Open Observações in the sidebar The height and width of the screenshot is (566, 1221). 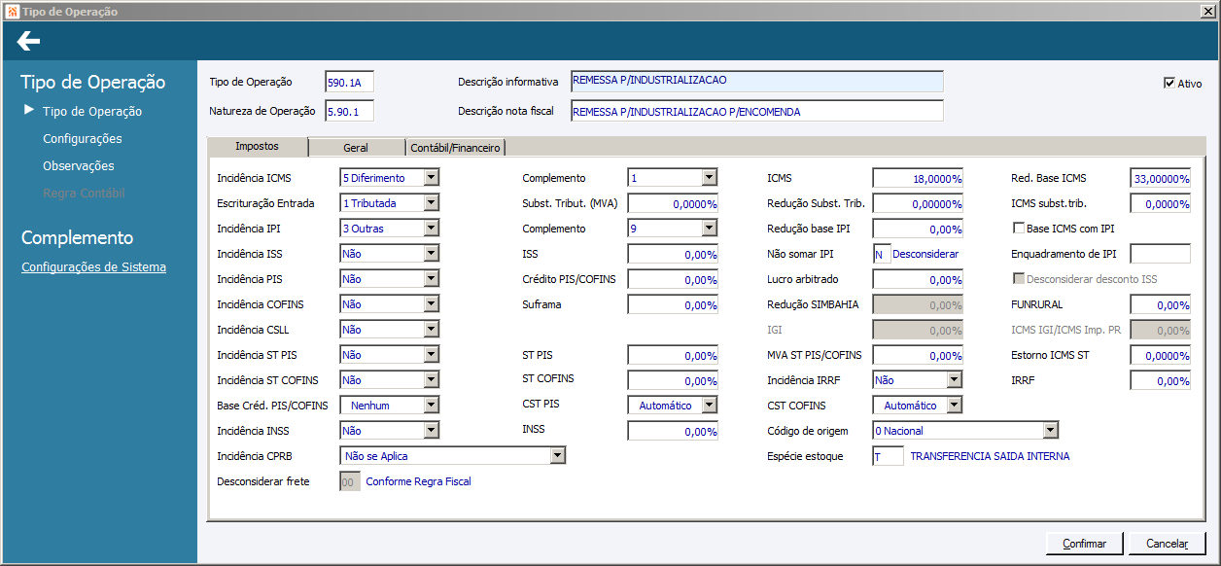[79, 165]
